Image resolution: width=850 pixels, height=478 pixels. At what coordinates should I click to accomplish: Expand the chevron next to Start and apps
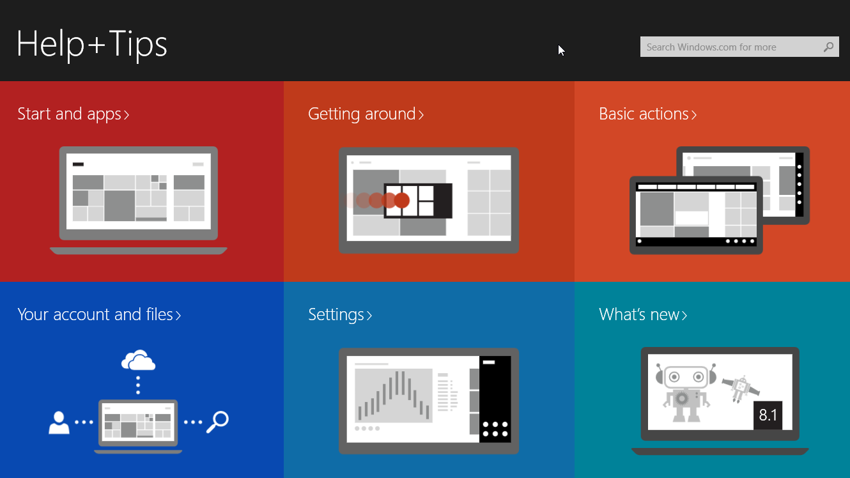point(127,115)
